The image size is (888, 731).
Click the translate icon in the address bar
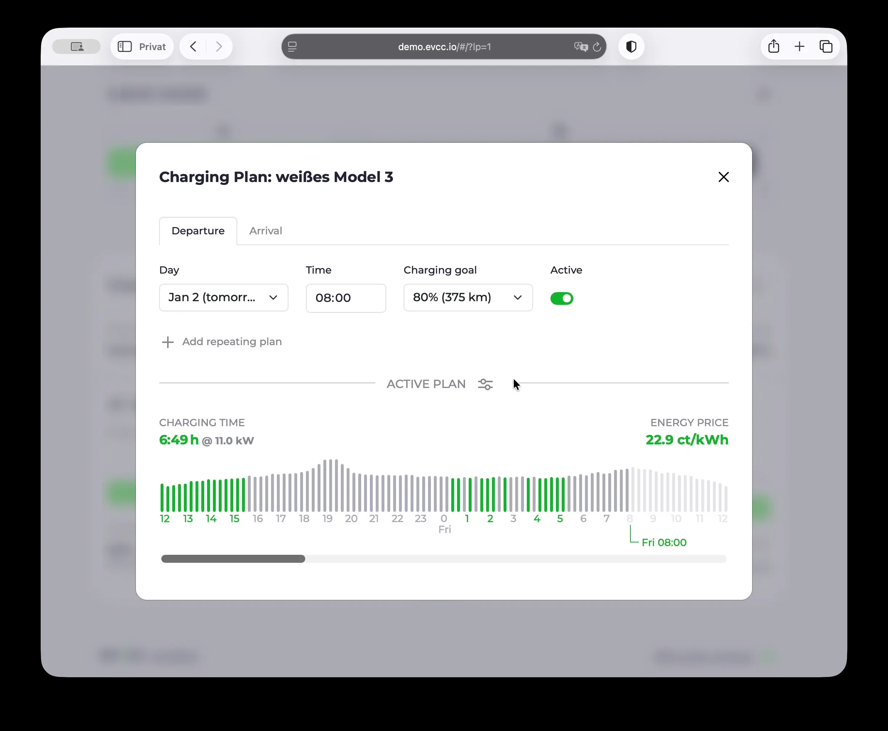[x=580, y=47]
